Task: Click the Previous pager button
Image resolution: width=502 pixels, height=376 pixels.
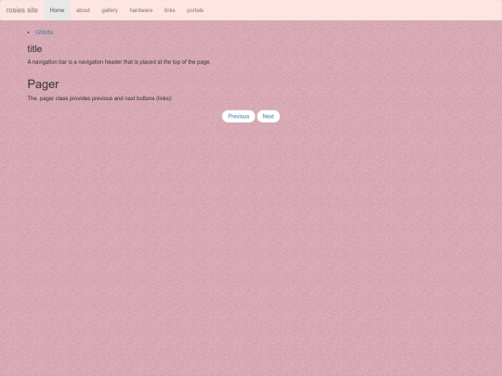Action: [x=239, y=116]
